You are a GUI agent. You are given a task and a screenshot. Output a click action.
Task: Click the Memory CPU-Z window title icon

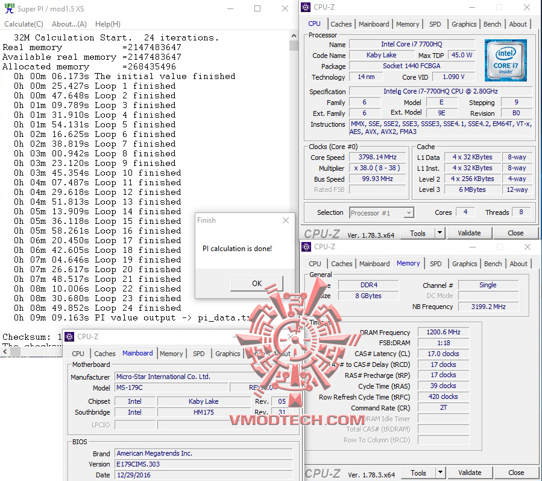coord(306,247)
